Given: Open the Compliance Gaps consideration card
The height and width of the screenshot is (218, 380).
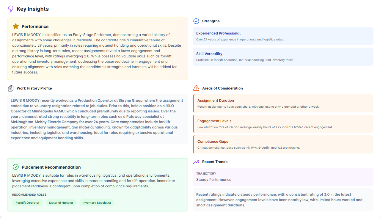Looking at the screenshot, I should click(283, 145).
